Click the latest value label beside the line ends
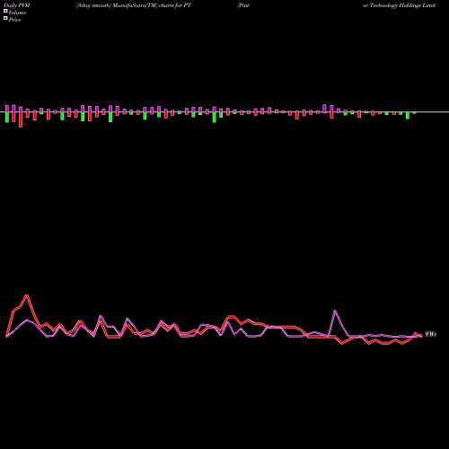449x449 pixels. [x=431, y=334]
